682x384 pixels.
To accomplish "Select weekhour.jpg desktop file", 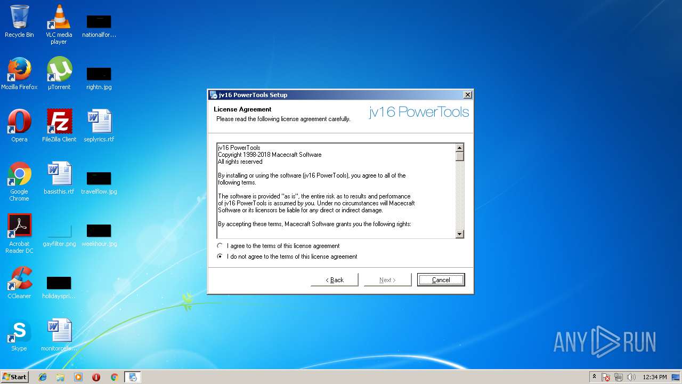I will [x=99, y=234].
